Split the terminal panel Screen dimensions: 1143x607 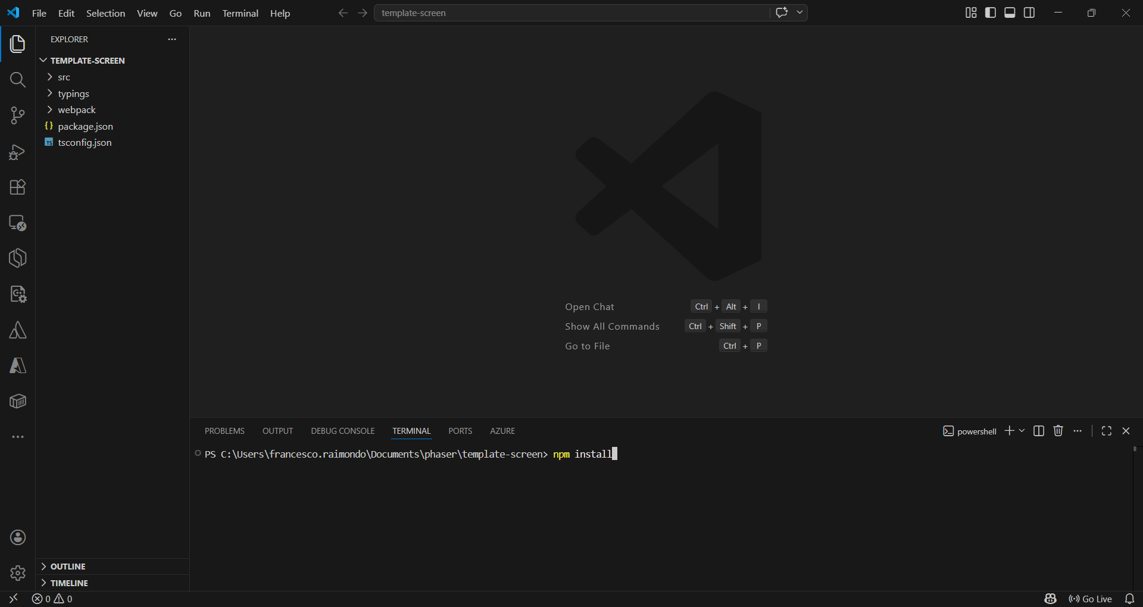pos(1039,431)
